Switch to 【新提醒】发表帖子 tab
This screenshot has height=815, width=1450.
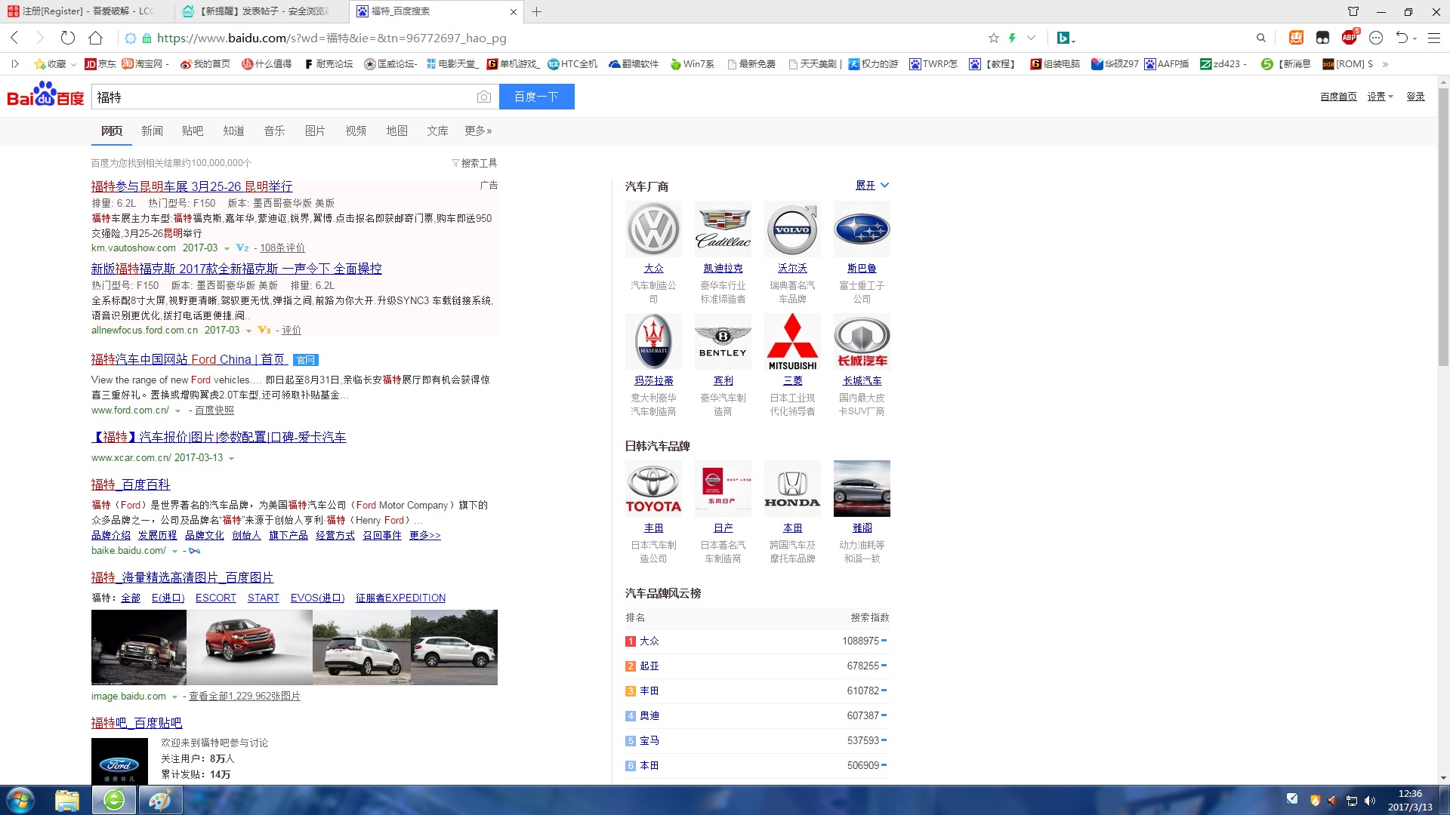(x=262, y=11)
